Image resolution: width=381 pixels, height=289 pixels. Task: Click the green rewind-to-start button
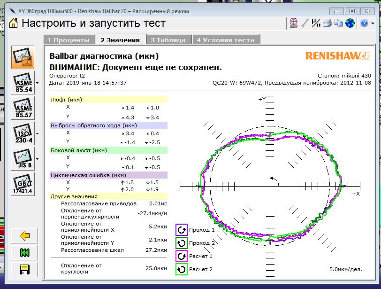pos(24,252)
